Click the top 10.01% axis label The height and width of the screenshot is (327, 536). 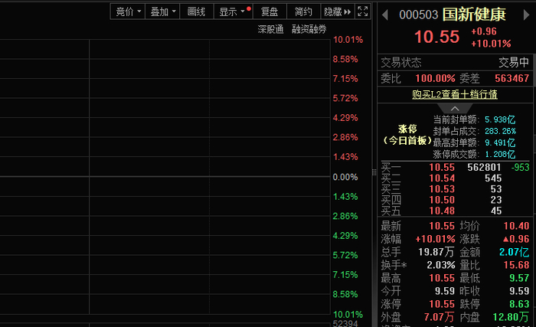coord(348,40)
